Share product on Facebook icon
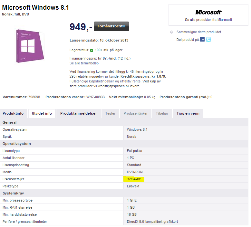 tap(202, 39)
